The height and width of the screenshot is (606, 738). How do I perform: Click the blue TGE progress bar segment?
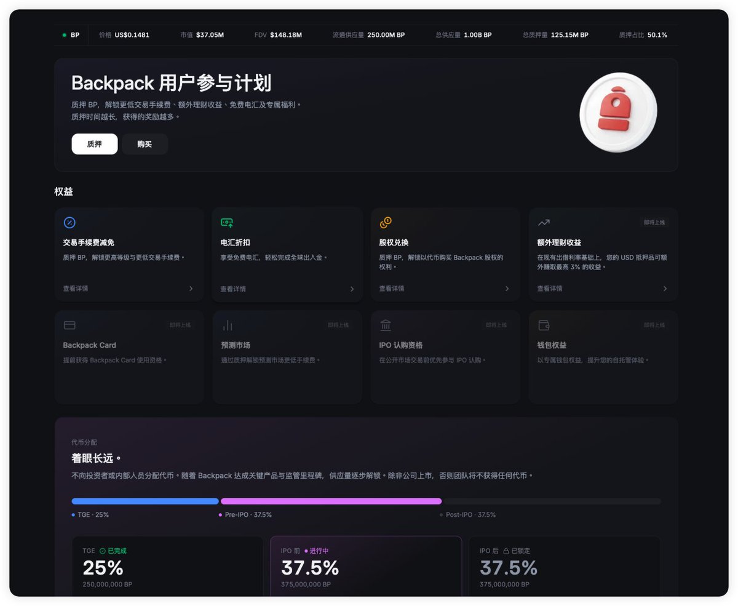click(145, 501)
